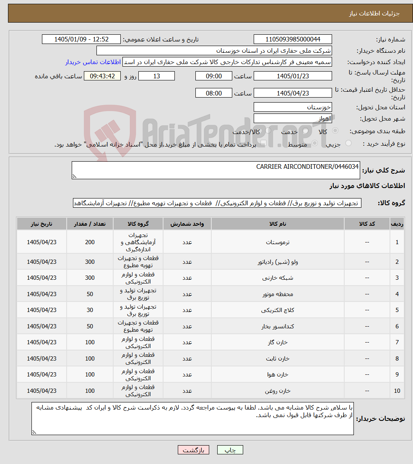The height and width of the screenshot is (464, 413).
Task: Click the چاپ (print) button
Action: tap(230, 450)
